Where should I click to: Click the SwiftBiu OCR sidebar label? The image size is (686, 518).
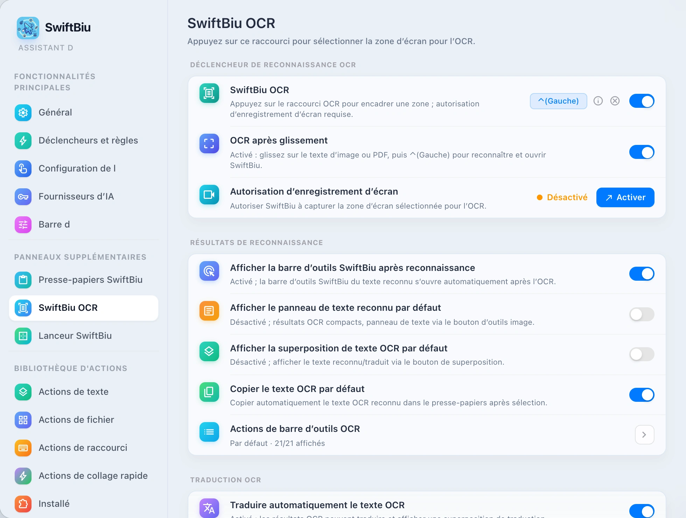(x=68, y=308)
